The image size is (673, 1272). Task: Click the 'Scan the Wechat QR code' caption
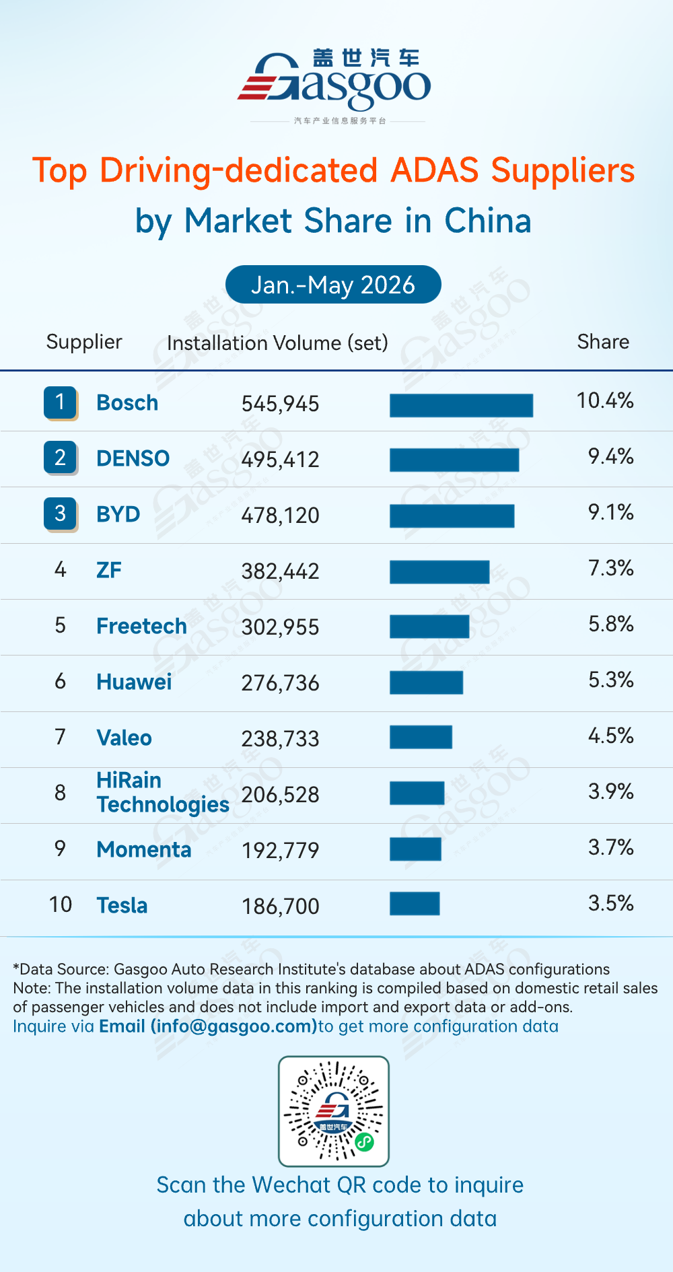(x=340, y=1201)
